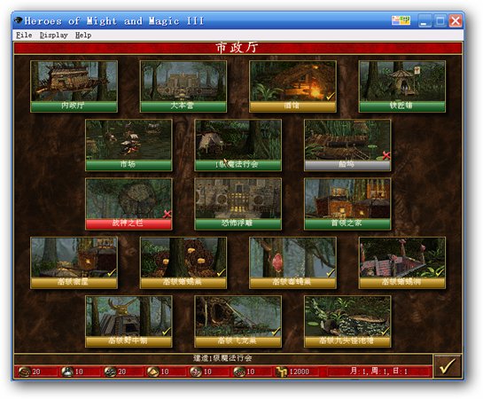Click the colorful language bar icon in title bar

point(401,20)
